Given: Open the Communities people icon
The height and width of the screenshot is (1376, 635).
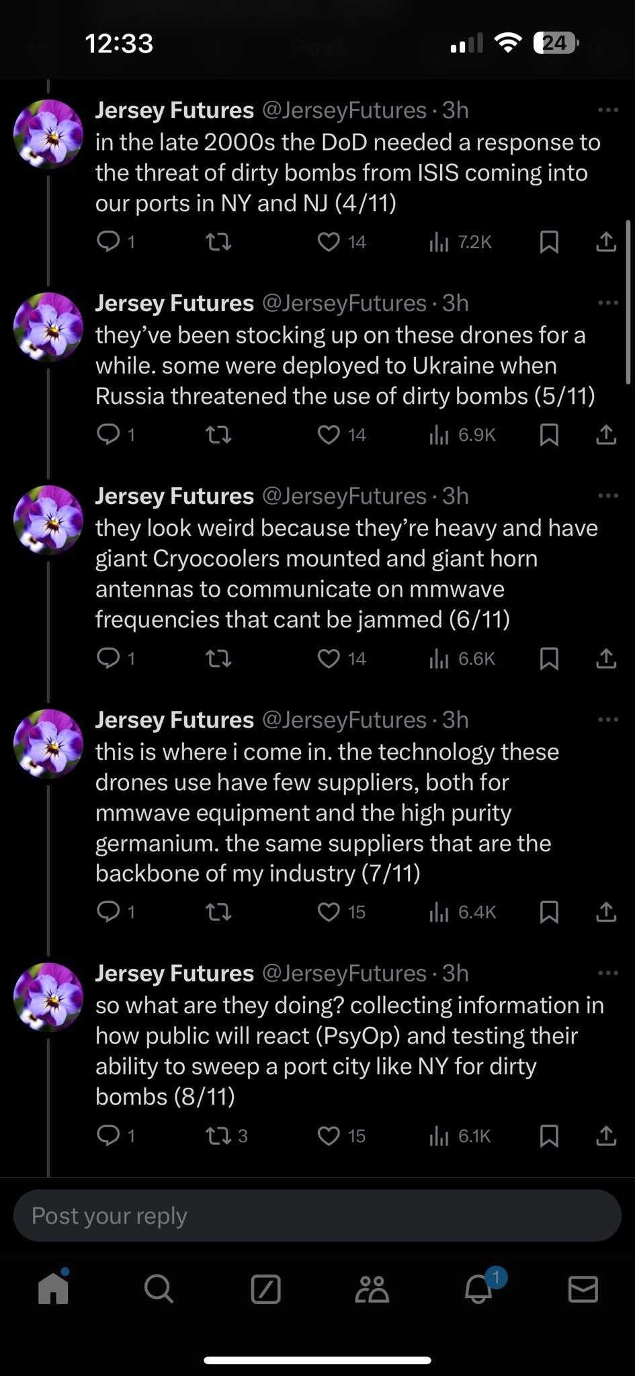Looking at the screenshot, I should tap(372, 1289).
